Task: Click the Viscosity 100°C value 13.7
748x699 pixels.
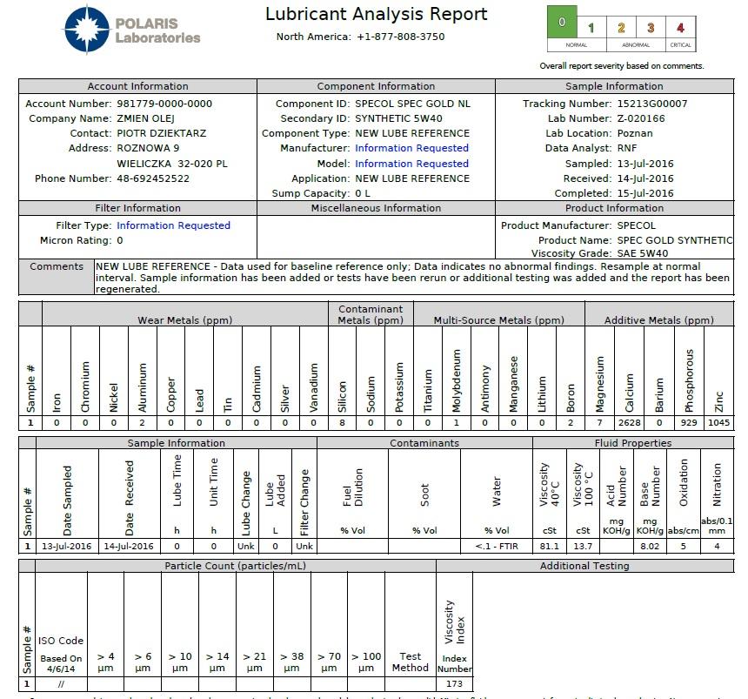Action: click(x=583, y=546)
